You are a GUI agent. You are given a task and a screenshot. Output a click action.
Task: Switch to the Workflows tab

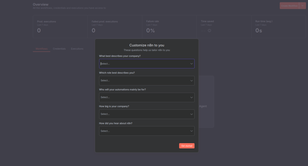point(42,49)
